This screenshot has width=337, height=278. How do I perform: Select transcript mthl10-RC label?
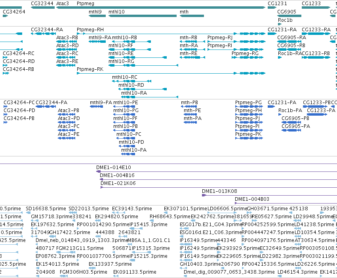[125, 77]
